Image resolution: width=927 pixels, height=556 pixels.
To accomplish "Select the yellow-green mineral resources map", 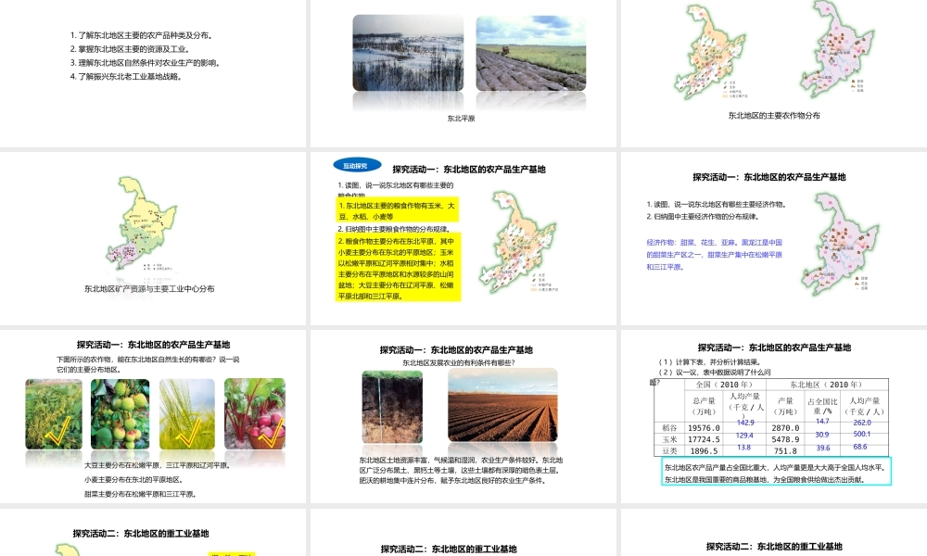I will point(141,223).
